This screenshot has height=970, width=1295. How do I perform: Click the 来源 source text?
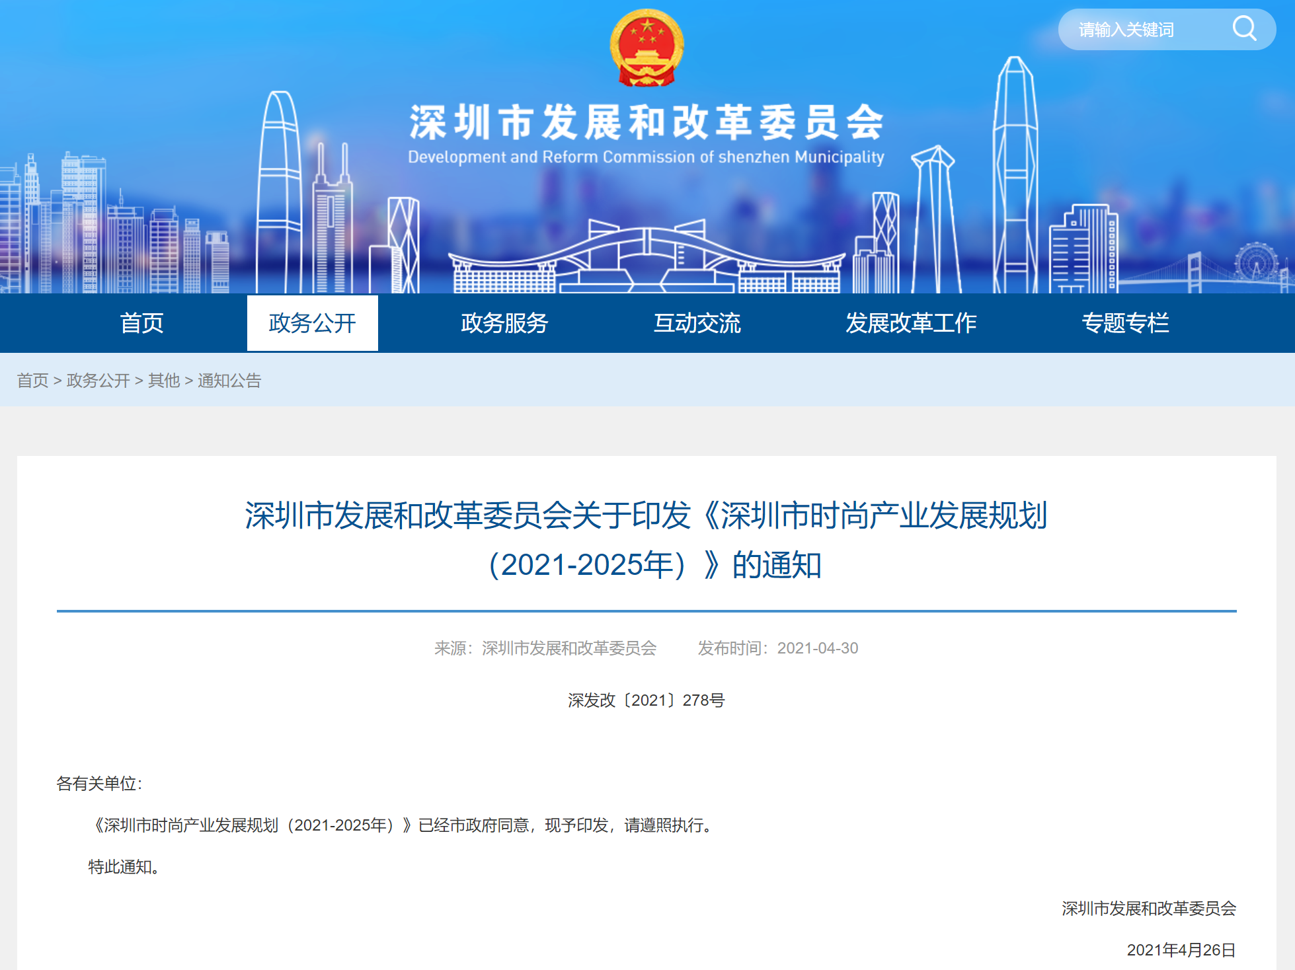pos(545,648)
